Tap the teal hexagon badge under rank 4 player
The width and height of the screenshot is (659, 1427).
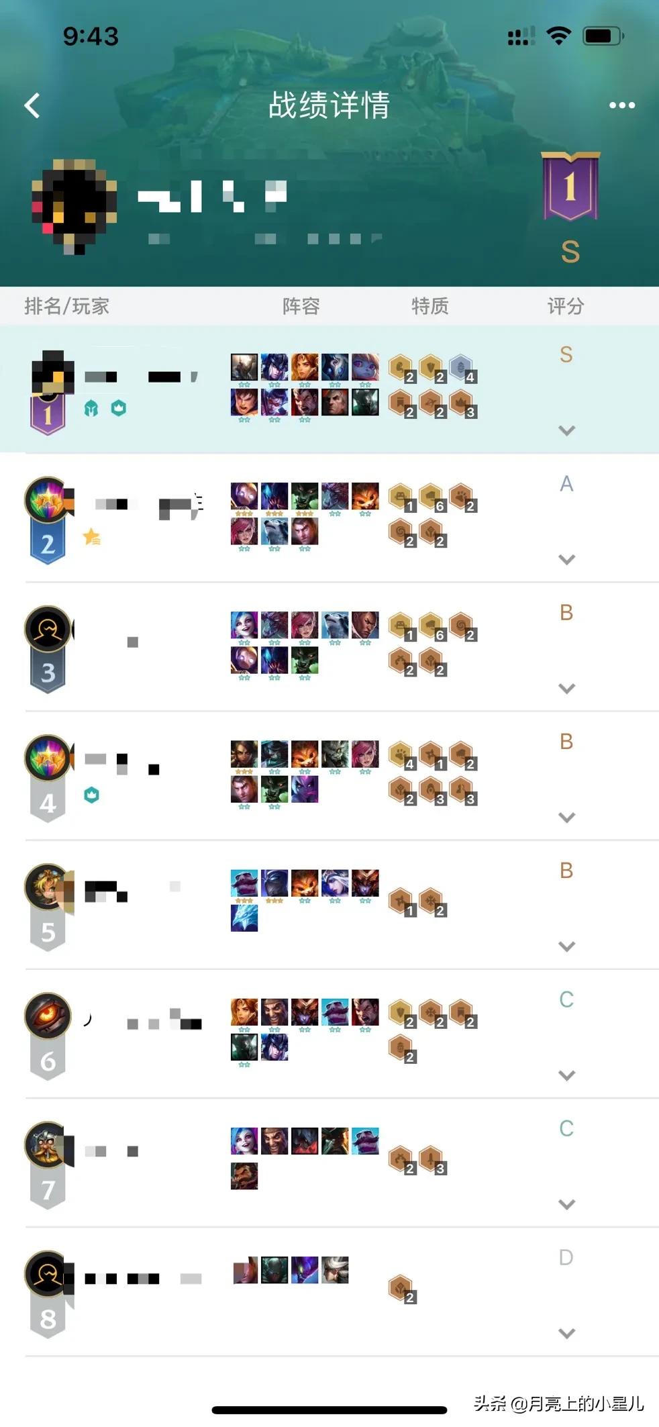tap(92, 795)
